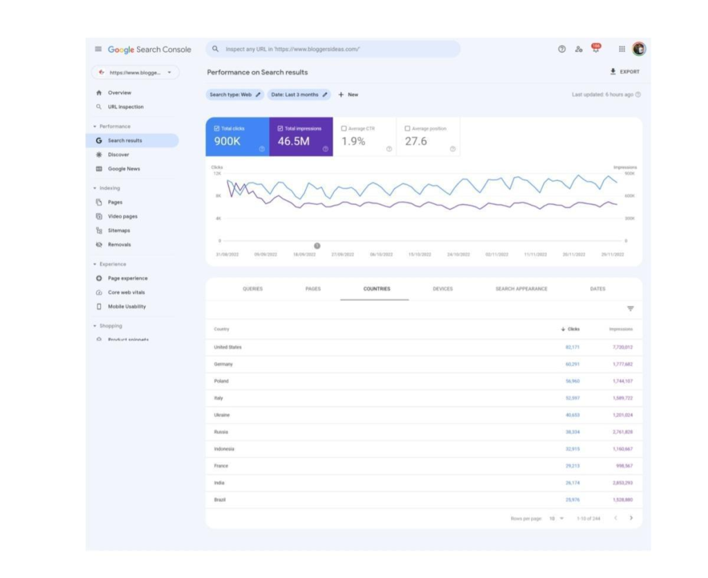Open help for Average position card

coord(453,148)
